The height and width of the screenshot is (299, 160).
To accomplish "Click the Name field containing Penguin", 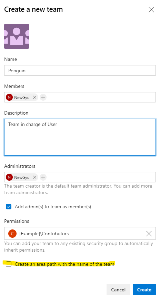I will pos(80,71).
